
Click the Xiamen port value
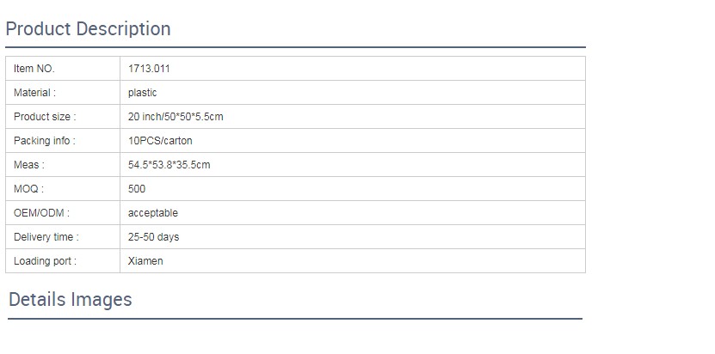pyautogui.click(x=145, y=261)
